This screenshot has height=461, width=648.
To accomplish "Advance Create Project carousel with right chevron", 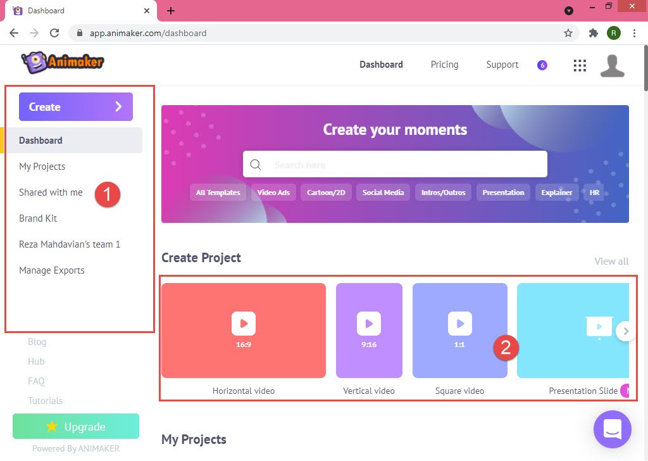I will pyautogui.click(x=625, y=331).
